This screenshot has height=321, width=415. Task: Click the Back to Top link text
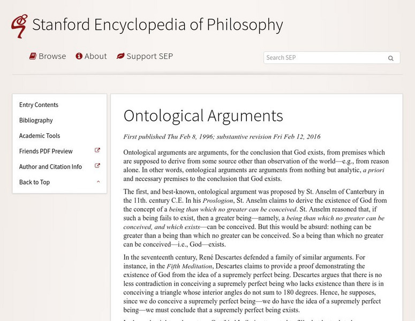[34, 182]
